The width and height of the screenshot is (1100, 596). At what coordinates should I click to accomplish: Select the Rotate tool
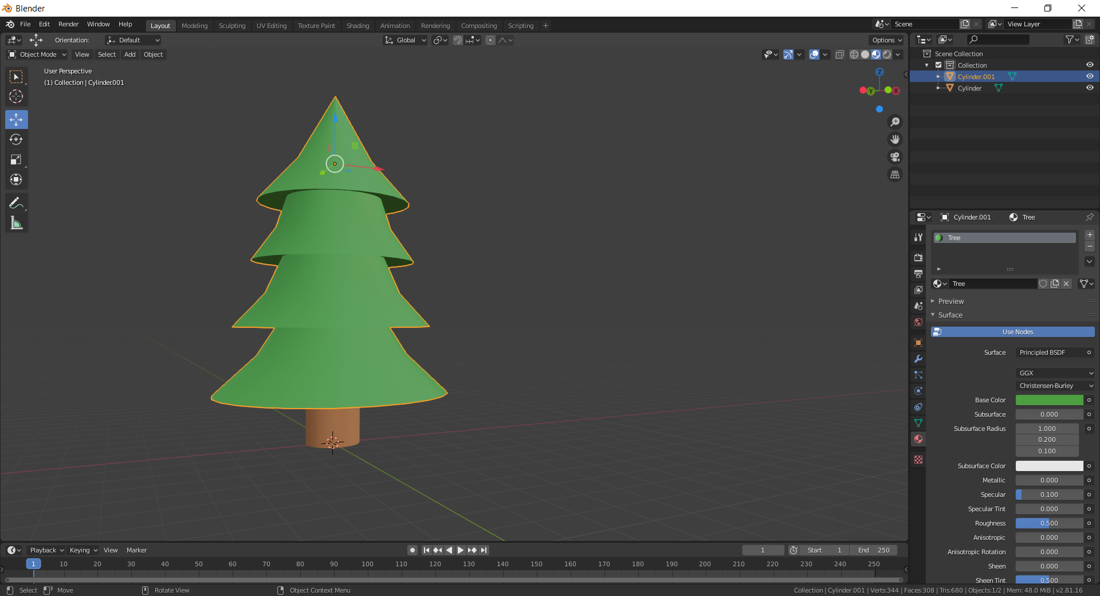tap(16, 139)
